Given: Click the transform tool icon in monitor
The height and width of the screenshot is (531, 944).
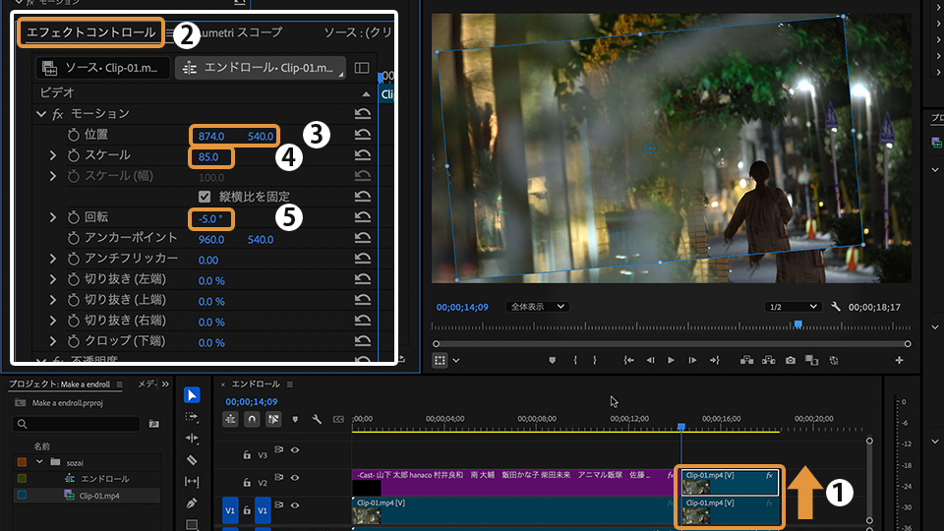Looking at the screenshot, I should point(440,360).
